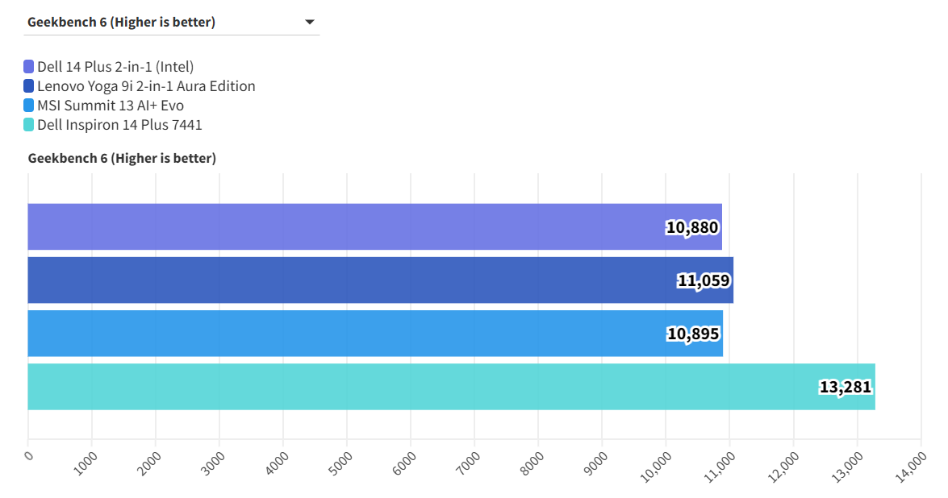Toggle the MSI Summit 13 AI+ Evo legend swatch
This screenshot has width=948, height=498.
pos(29,106)
